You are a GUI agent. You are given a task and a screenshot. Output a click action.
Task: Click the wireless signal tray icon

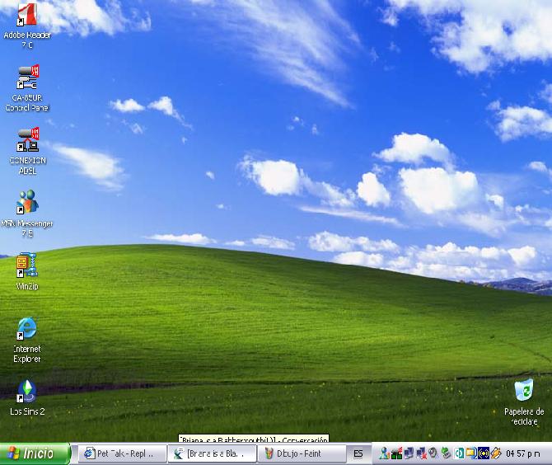point(484,453)
